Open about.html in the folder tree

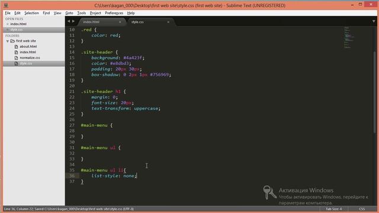tap(28, 46)
